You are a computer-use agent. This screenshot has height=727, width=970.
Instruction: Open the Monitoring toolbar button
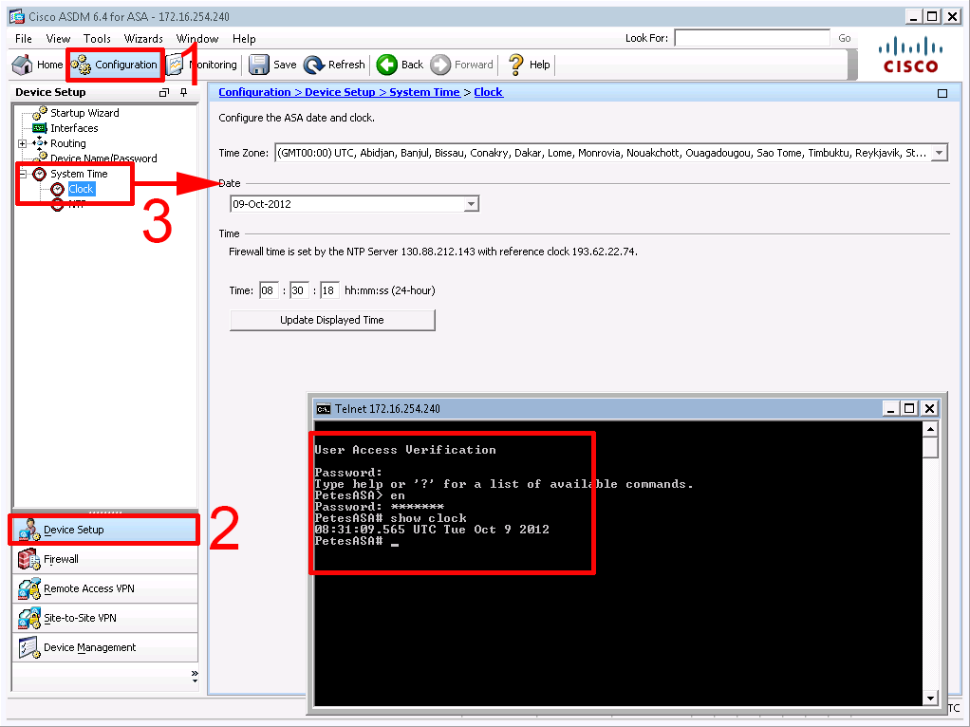point(202,65)
